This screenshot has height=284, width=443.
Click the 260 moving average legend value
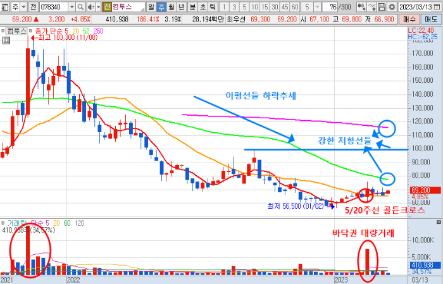tap(99, 31)
